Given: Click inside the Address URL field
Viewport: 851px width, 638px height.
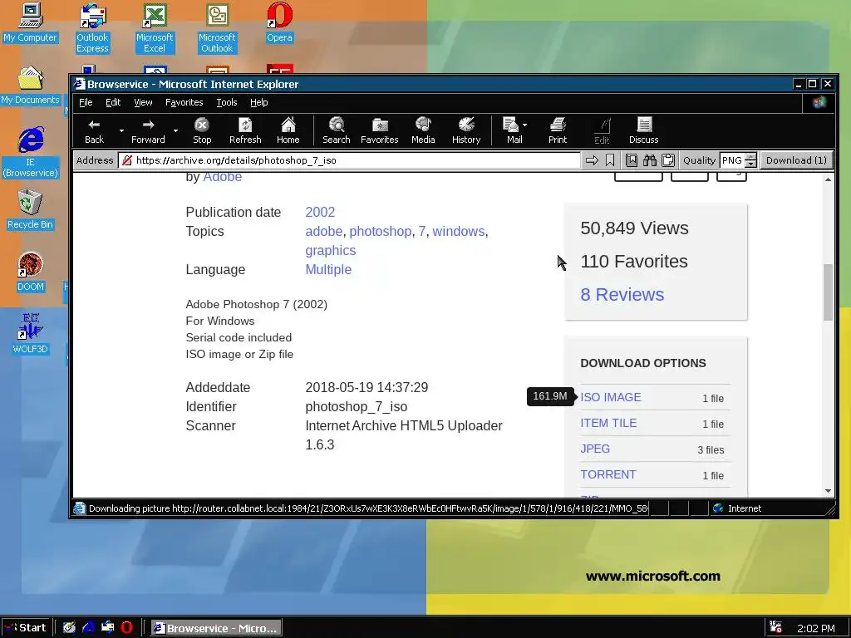Looking at the screenshot, I should [350, 160].
